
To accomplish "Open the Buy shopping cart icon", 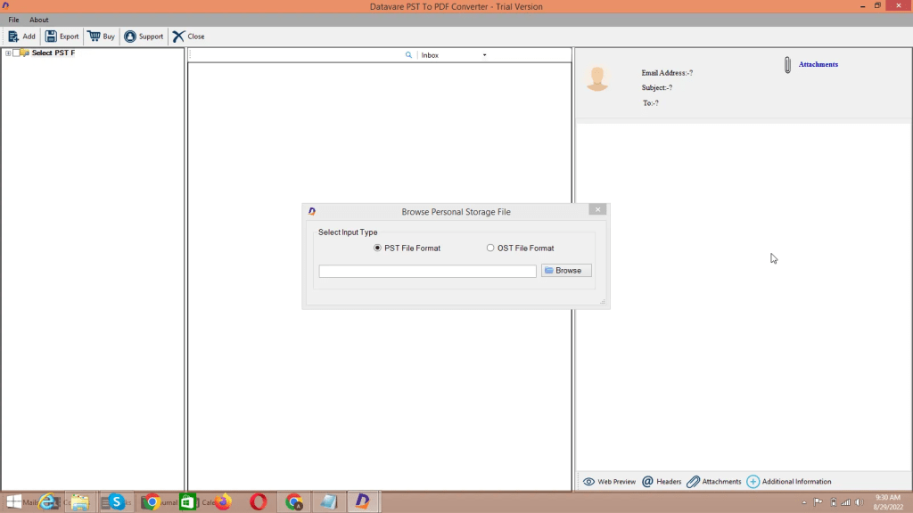I will point(94,37).
